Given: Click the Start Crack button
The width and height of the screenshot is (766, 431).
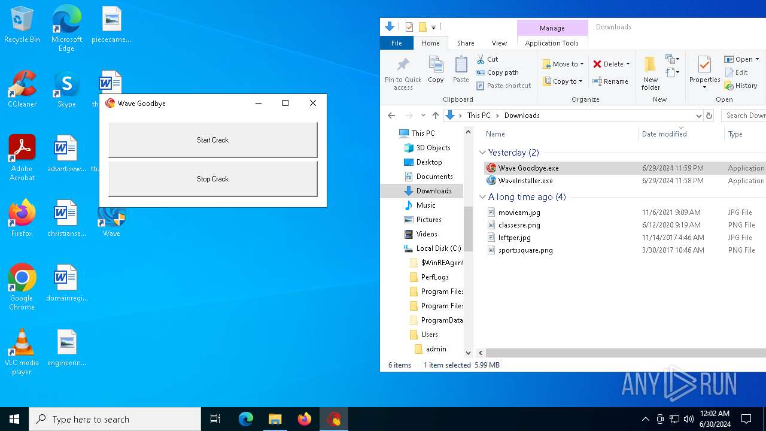Looking at the screenshot, I should pos(212,140).
